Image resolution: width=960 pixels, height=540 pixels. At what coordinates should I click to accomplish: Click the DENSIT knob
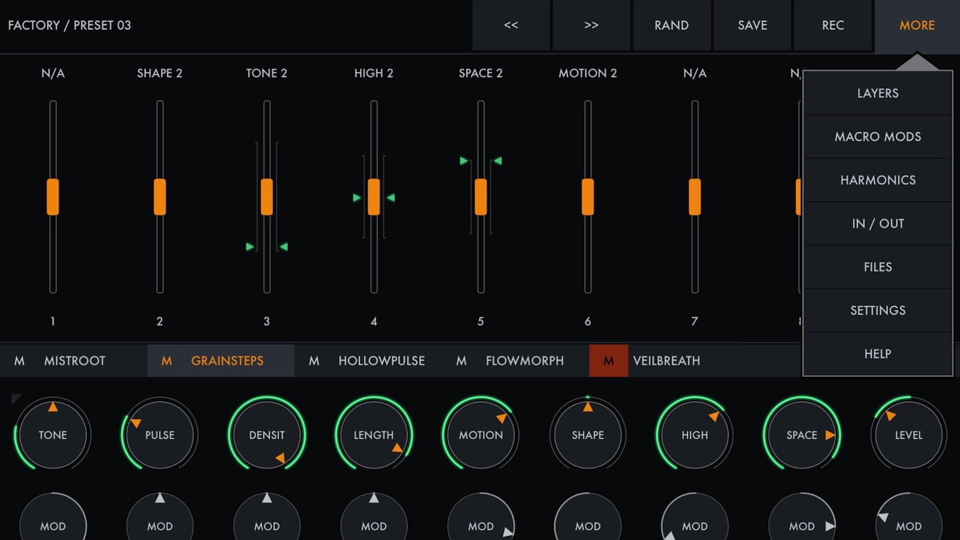(267, 434)
